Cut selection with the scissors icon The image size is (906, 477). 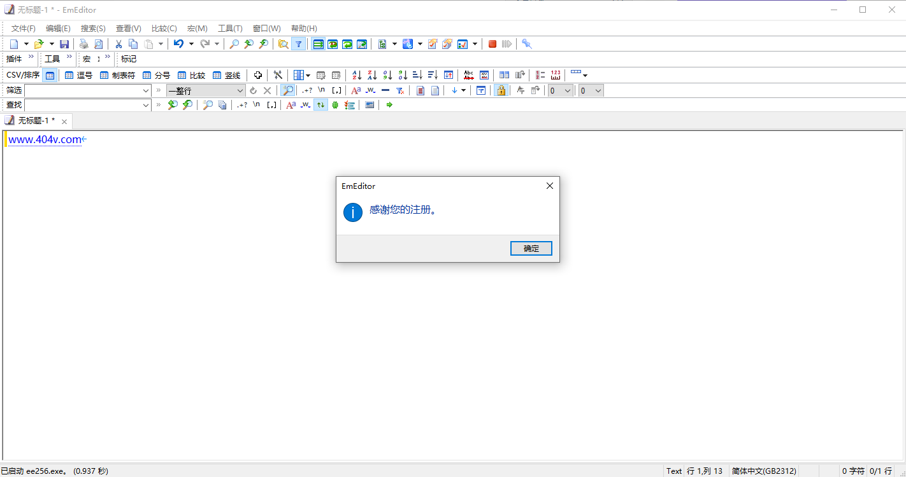pos(119,44)
